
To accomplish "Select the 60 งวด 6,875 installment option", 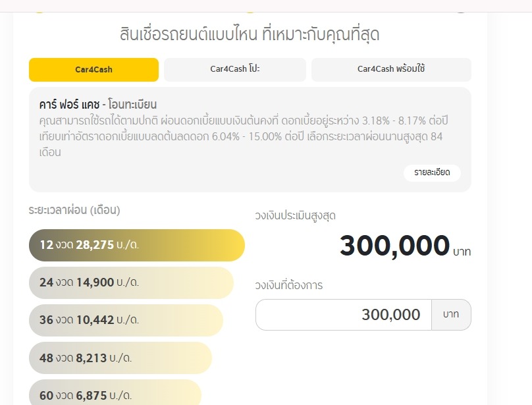I will coord(115,394).
